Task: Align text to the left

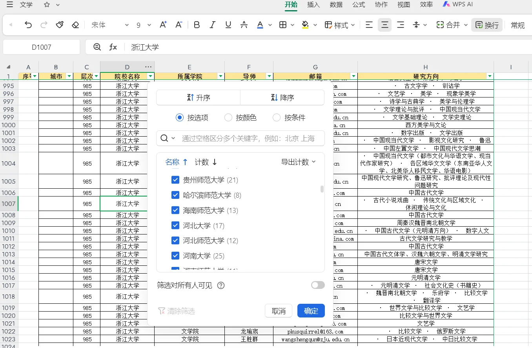Action: pos(369,25)
